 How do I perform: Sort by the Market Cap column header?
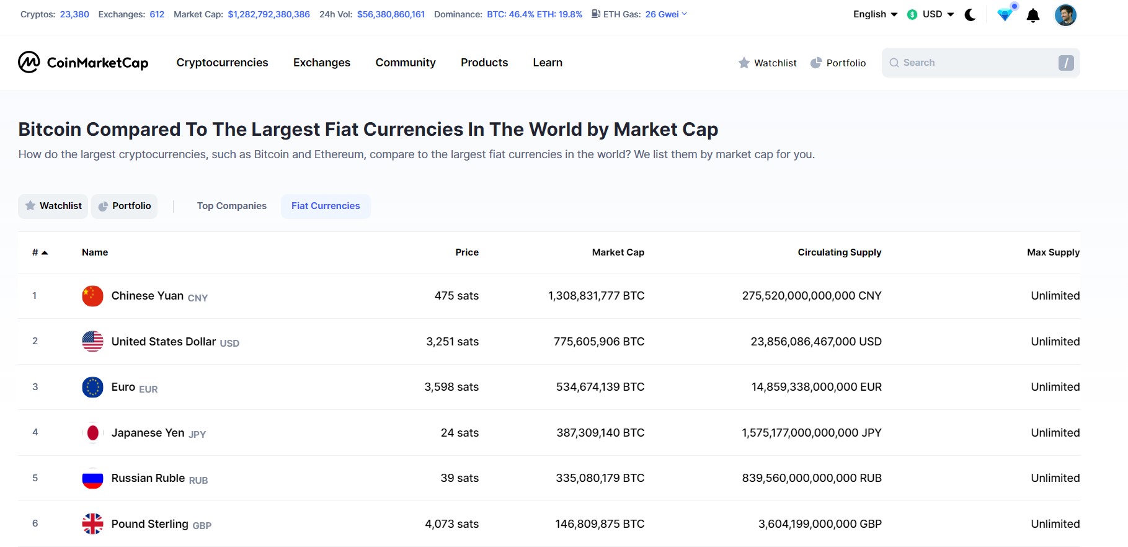pyautogui.click(x=618, y=252)
